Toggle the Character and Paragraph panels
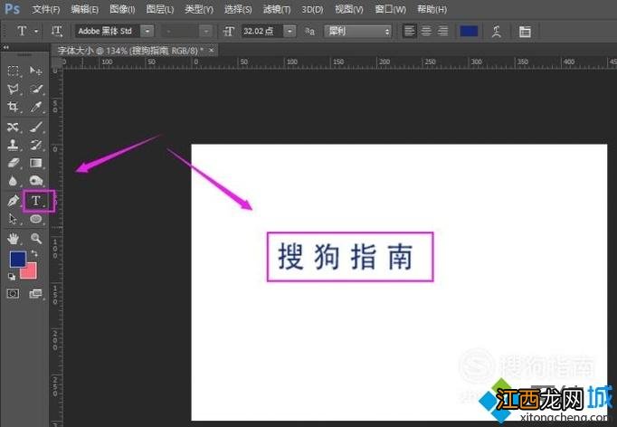The height and width of the screenshot is (427, 617). 525,32
